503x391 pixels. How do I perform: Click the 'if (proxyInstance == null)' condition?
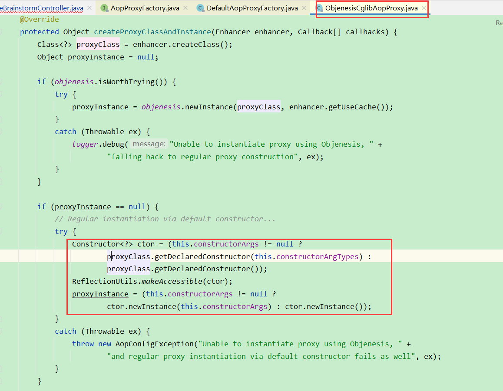pos(93,207)
